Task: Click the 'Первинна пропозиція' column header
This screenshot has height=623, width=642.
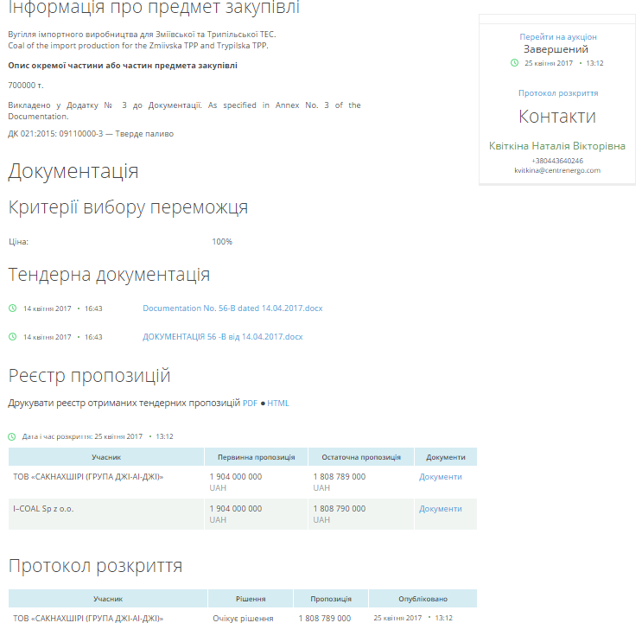Action: click(256, 457)
